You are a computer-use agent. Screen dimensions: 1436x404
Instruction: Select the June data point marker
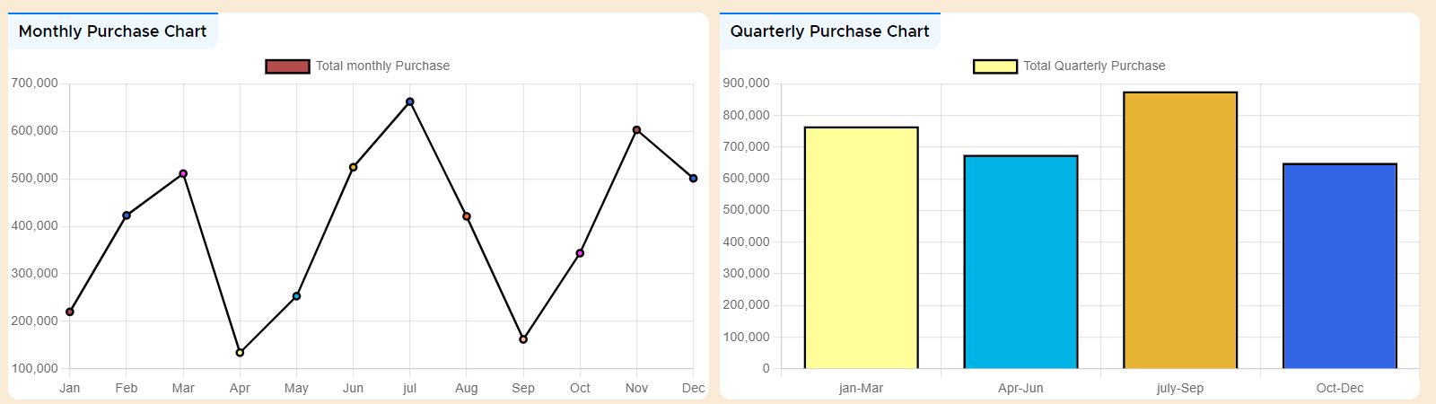coord(354,167)
